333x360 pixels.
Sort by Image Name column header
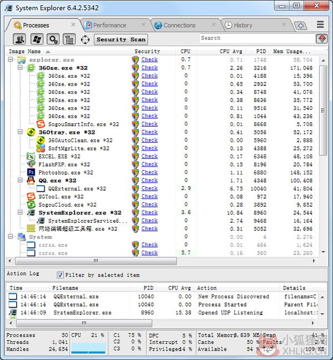(x=68, y=52)
